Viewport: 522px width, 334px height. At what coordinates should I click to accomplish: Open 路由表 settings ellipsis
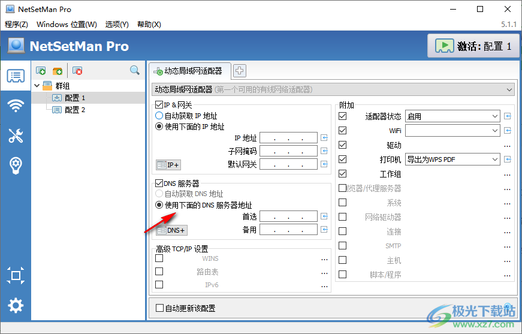(x=324, y=273)
